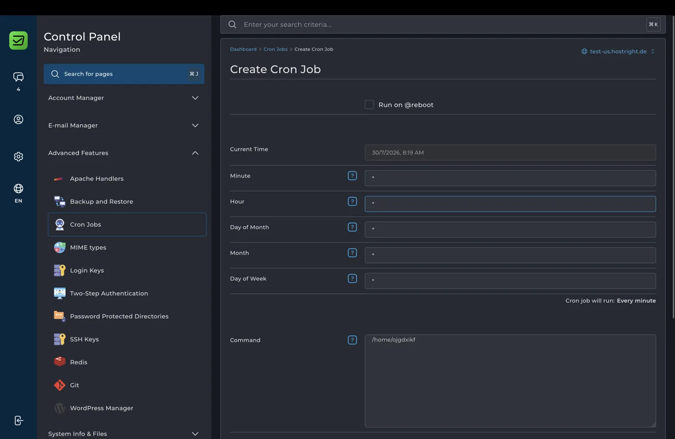The height and width of the screenshot is (439, 675).
Task: Click the logout icon in left rail
Action: pos(18,421)
